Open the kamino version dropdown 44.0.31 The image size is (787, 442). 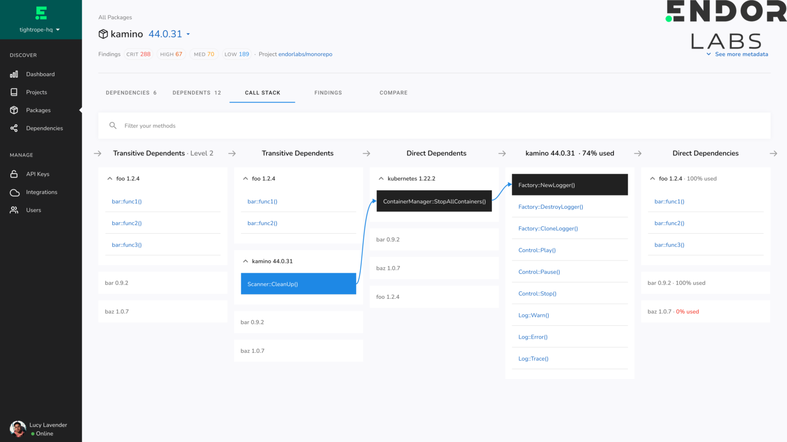(x=169, y=34)
